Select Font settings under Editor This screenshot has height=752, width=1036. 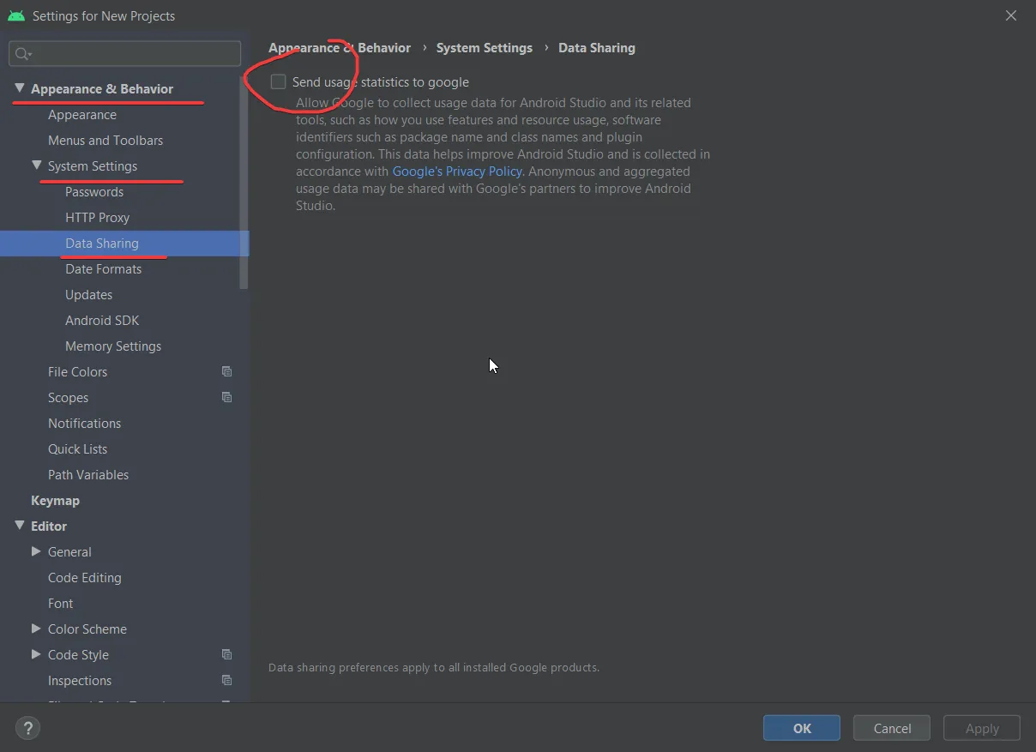(61, 603)
